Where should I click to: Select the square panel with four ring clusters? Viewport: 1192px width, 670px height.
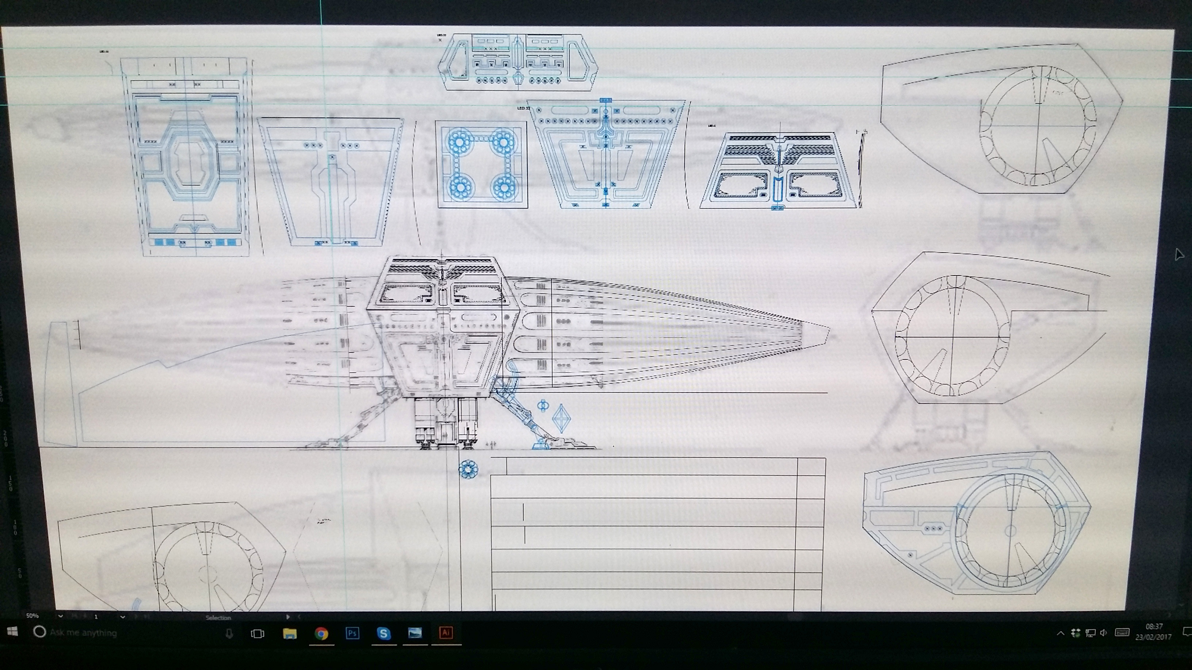[482, 165]
